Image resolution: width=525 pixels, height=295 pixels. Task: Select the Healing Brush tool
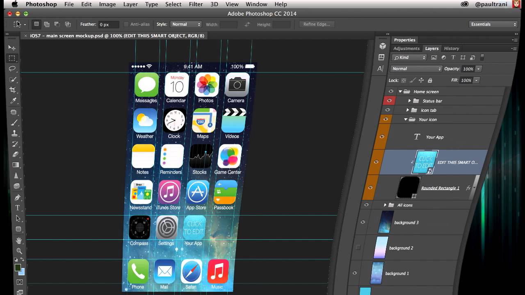[14, 112]
